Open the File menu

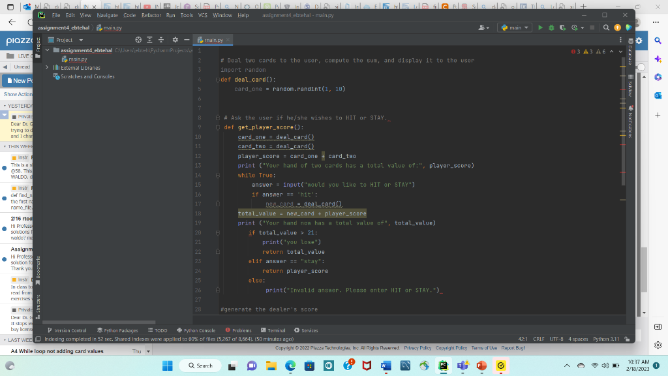56,15
